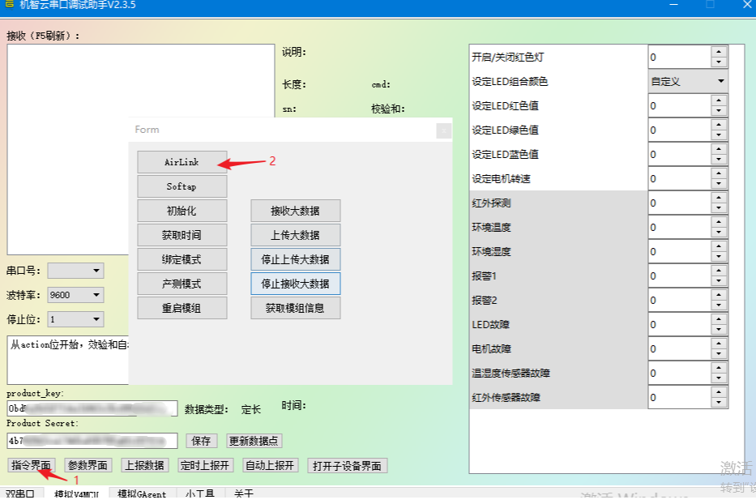
Task: Click into the product_key input field
Action: (x=92, y=408)
